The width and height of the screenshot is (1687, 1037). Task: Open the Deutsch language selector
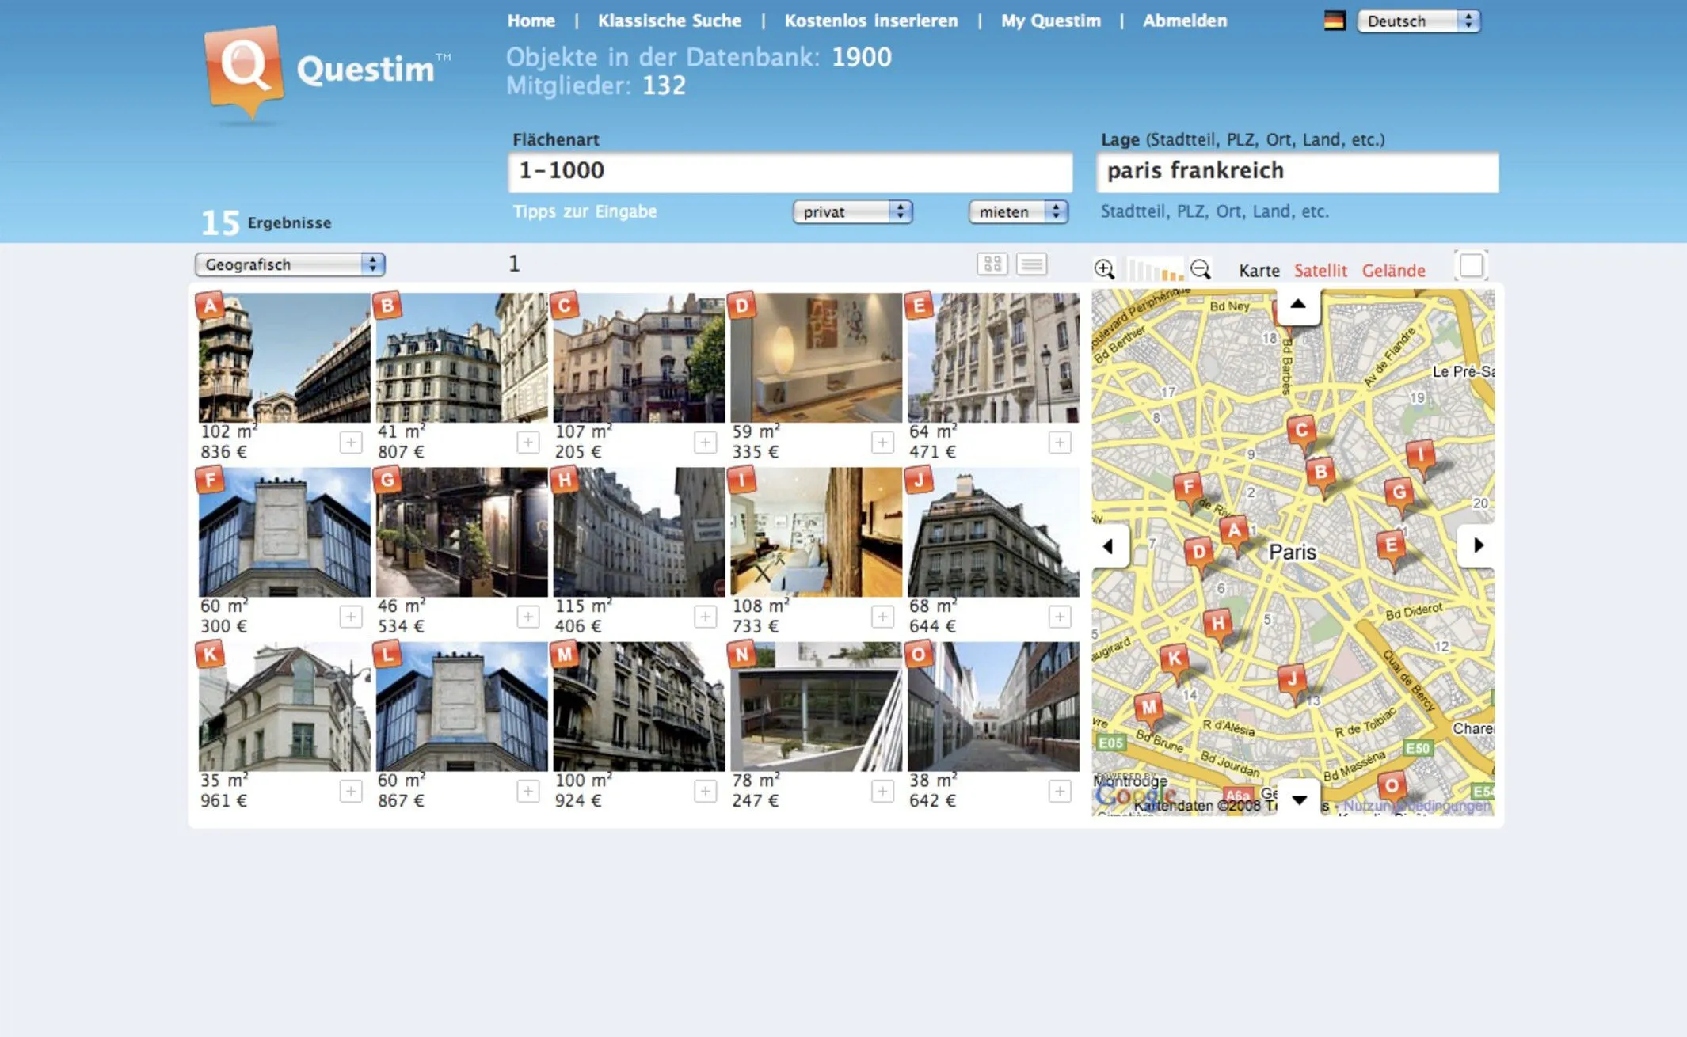1418,21
